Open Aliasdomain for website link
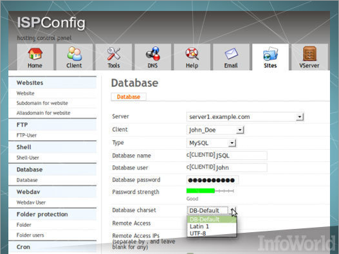The height and width of the screenshot is (254, 339). pyautogui.click(x=44, y=113)
